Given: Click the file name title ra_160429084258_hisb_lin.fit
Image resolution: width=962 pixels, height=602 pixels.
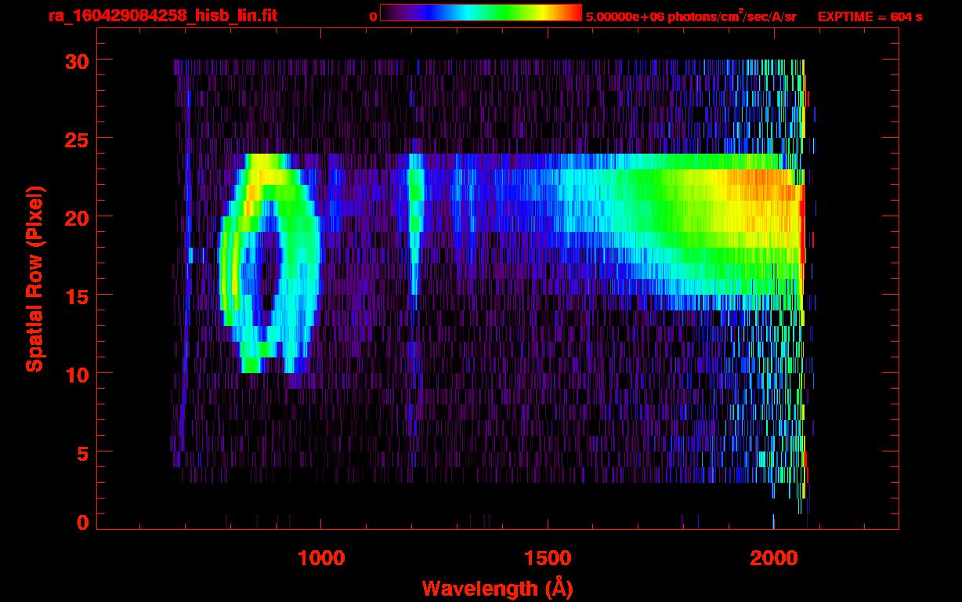Looking at the screenshot, I should coord(162,16).
